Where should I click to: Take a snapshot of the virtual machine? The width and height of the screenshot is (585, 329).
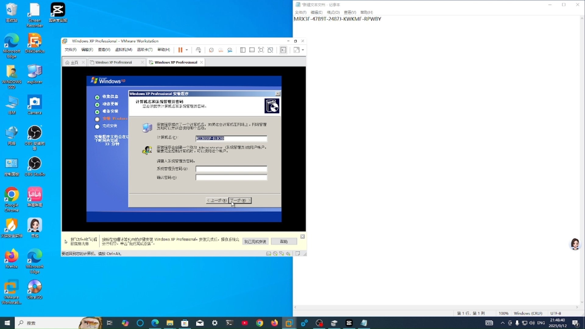click(211, 50)
